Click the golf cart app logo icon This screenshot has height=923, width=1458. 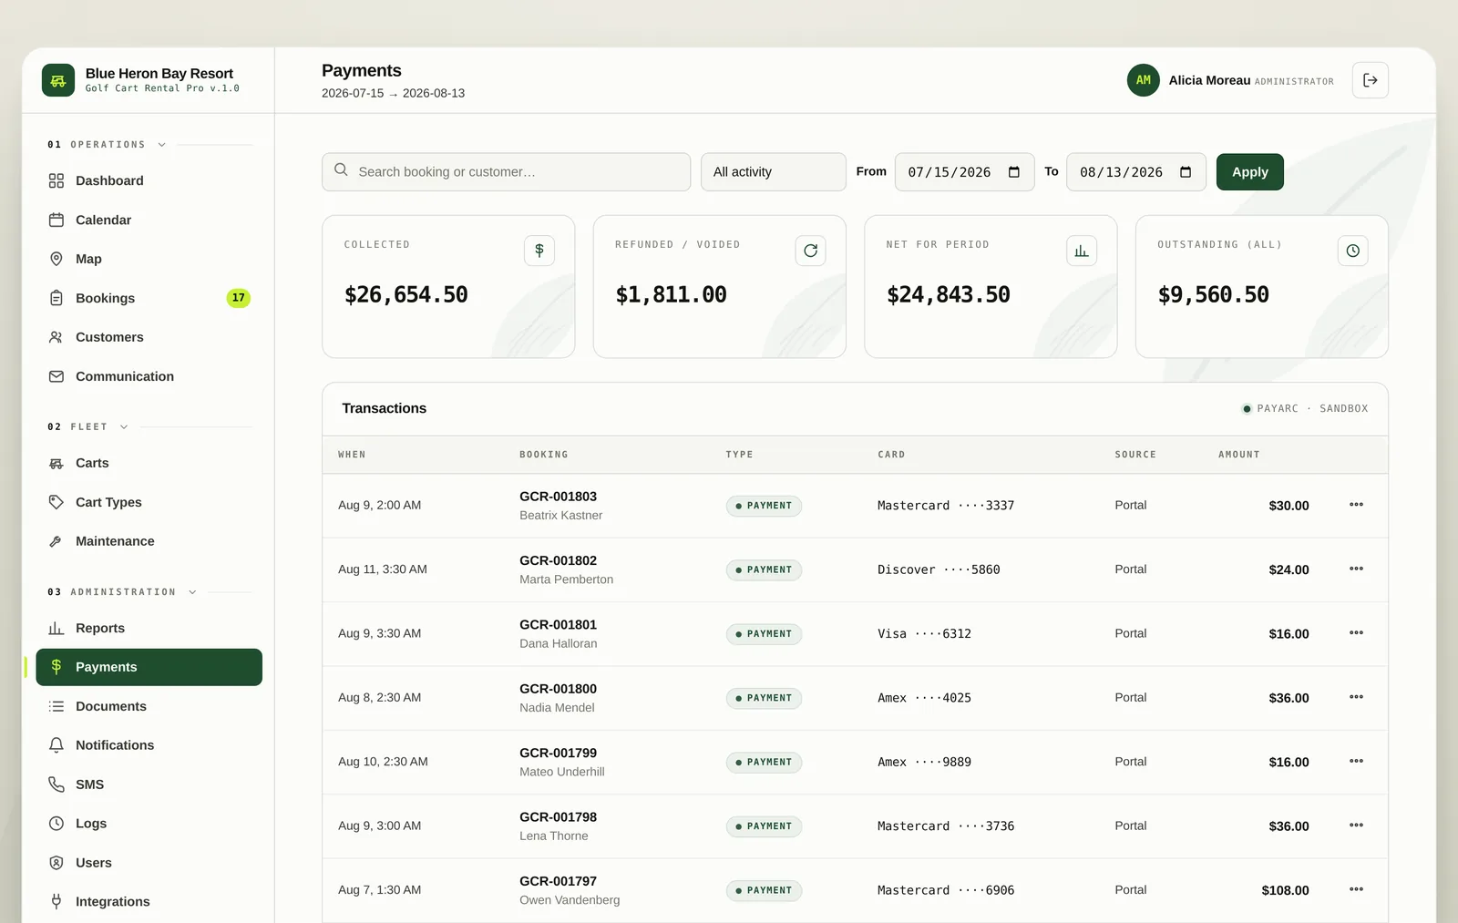pos(58,80)
